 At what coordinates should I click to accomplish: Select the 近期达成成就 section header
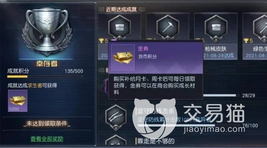[121, 10]
